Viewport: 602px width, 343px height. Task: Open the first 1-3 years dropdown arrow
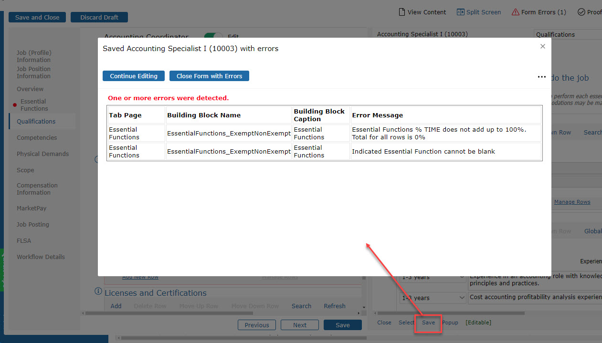(x=462, y=277)
